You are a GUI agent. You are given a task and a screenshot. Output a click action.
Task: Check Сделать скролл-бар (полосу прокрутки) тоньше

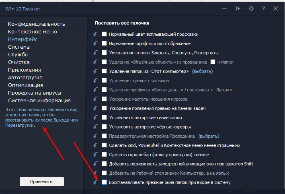coord(105,155)
